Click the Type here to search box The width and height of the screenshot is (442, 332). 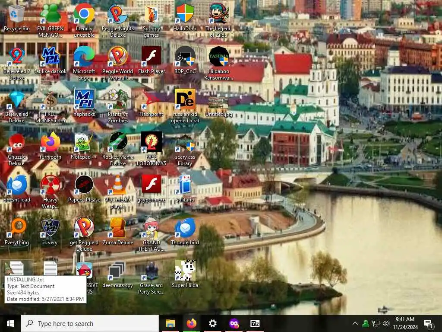point(90,323)
